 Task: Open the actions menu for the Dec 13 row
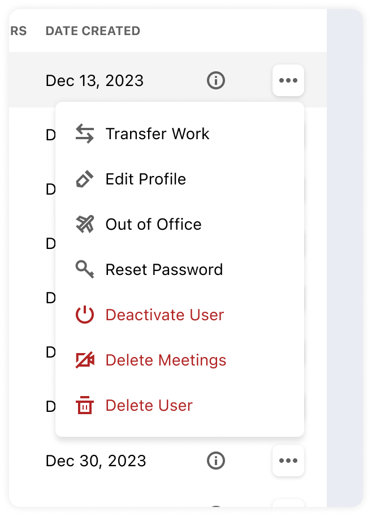point(288,80)
